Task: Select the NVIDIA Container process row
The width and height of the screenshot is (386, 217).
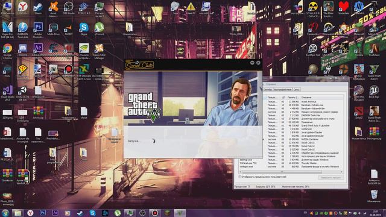Action: click(303, 139)
